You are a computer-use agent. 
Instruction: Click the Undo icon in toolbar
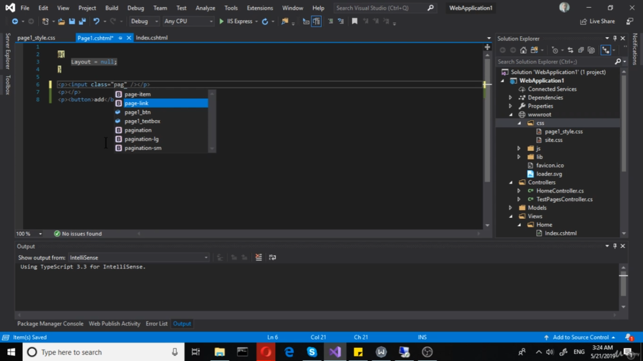tap(96, 22)
